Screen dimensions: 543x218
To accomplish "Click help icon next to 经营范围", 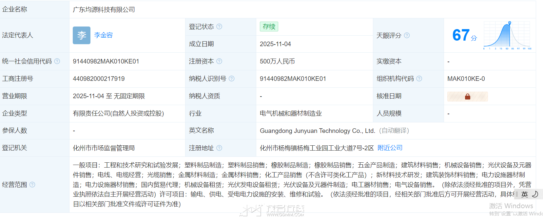I will [32, 185].
